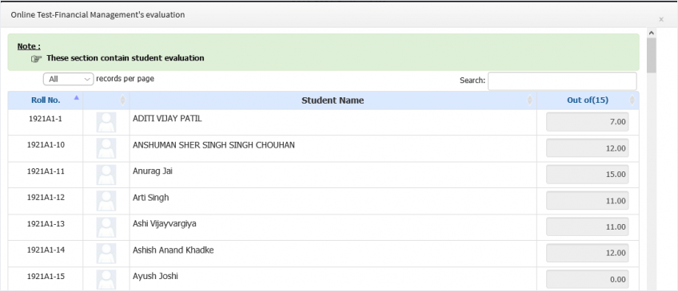Select Anurag Jai's 15.00 marks field
The width and height of the screenshot is (678, 291).
click(x=587, y=175)
